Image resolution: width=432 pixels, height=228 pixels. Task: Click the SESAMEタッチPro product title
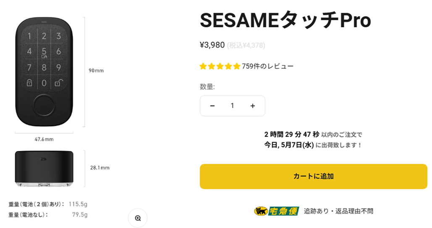coord(285,20)
